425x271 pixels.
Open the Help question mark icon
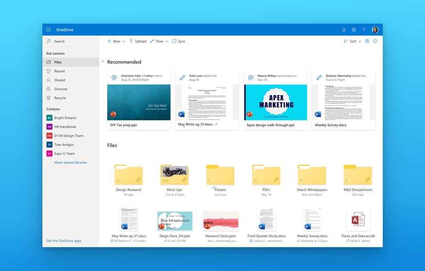364,30
